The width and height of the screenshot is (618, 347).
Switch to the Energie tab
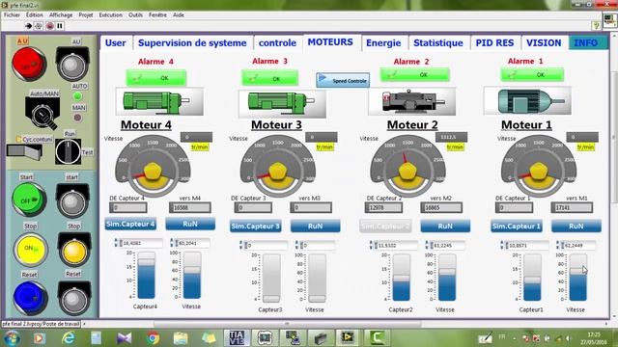tap(383, 42)
